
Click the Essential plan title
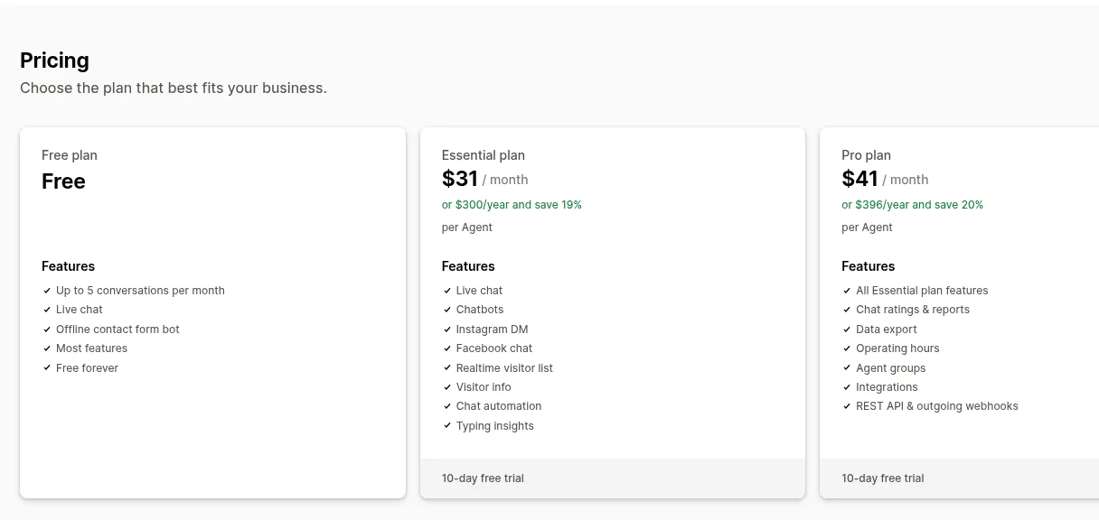coord(484,155)
